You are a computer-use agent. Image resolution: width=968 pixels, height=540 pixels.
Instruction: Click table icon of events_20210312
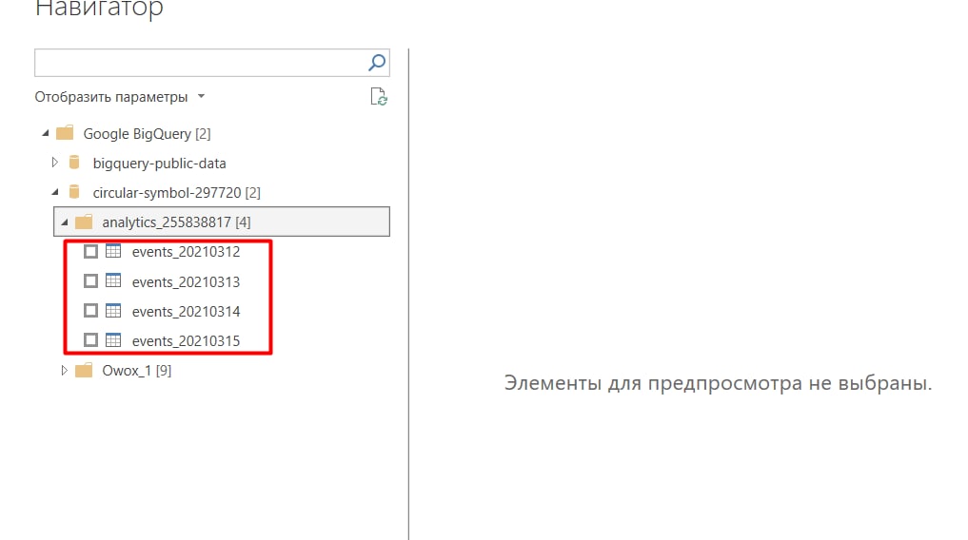pos(113,251)
